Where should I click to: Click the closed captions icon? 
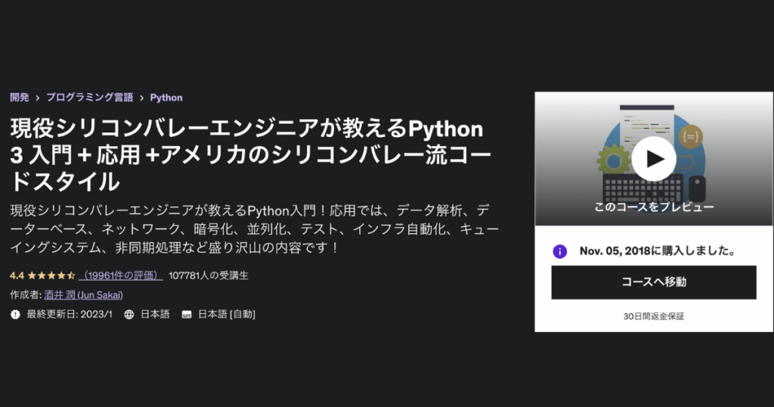pos(187,315)
